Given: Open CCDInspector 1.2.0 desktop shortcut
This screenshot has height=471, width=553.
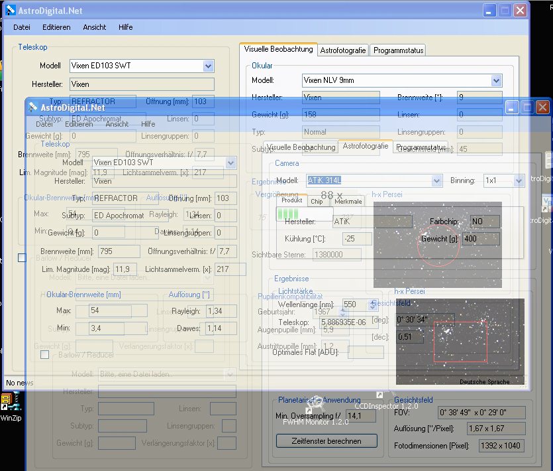Looking at the screenshot, I should (x=386, y=401).
